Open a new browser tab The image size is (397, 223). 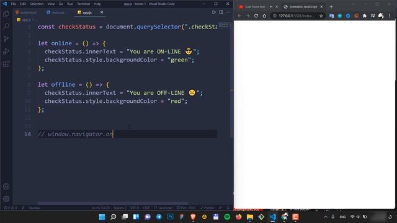tap(331, 7)
